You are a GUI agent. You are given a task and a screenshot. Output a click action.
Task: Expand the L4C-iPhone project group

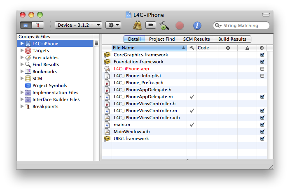22,44
